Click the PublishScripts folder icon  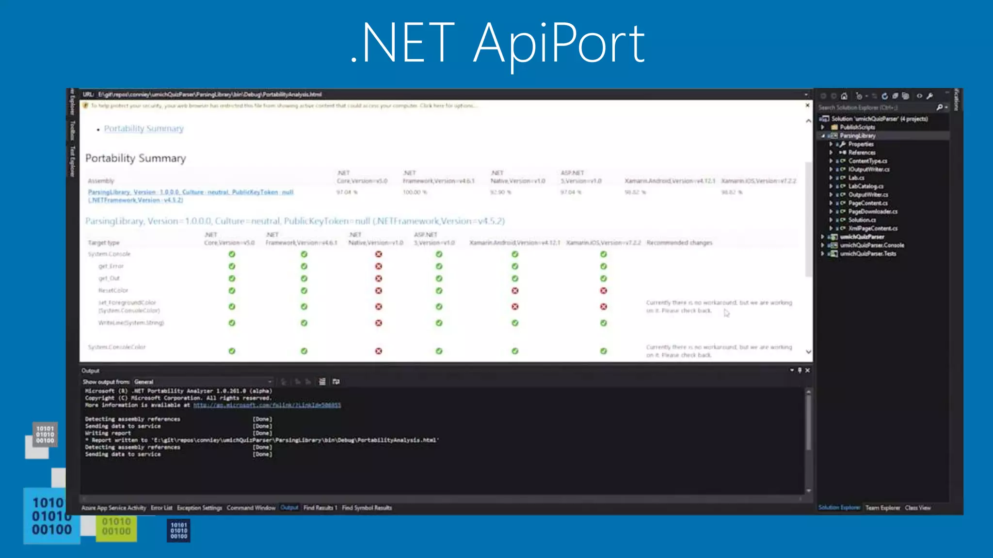coord(834,127)
